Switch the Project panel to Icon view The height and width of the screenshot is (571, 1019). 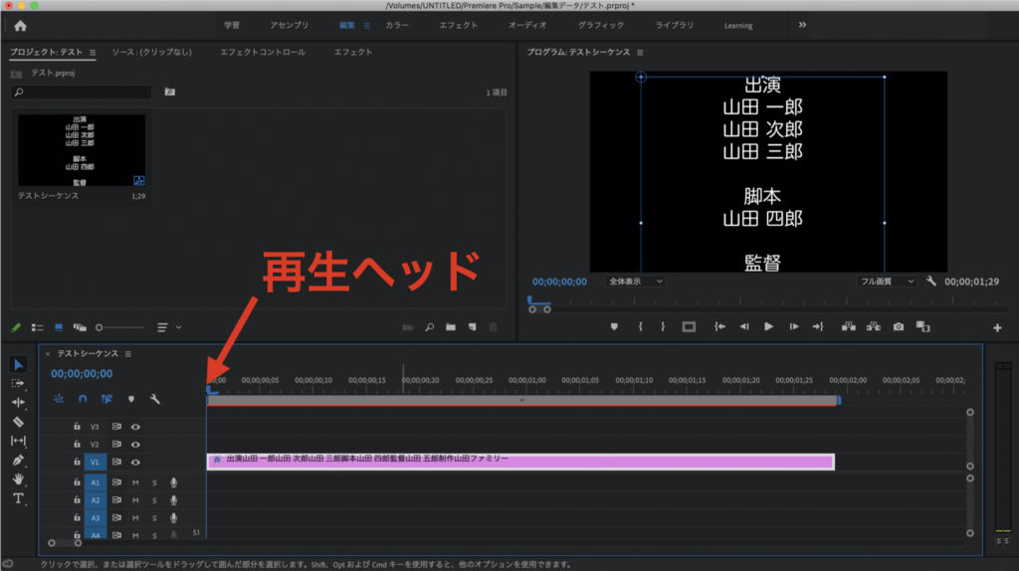pyautogui.click(x=59, y=327)
